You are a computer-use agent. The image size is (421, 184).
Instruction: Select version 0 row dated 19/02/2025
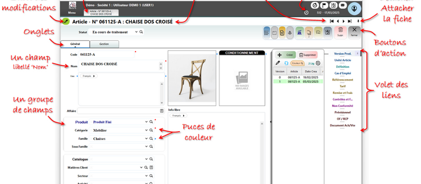(298, 77)
